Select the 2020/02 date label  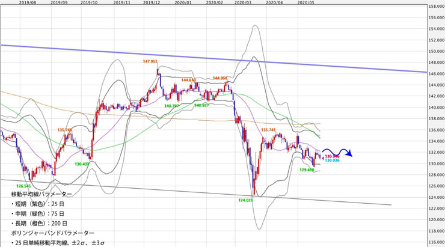(214, 2)
